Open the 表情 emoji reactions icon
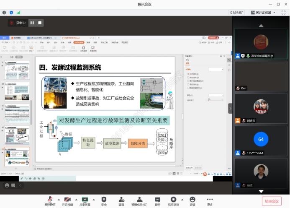 pos(192,199)
